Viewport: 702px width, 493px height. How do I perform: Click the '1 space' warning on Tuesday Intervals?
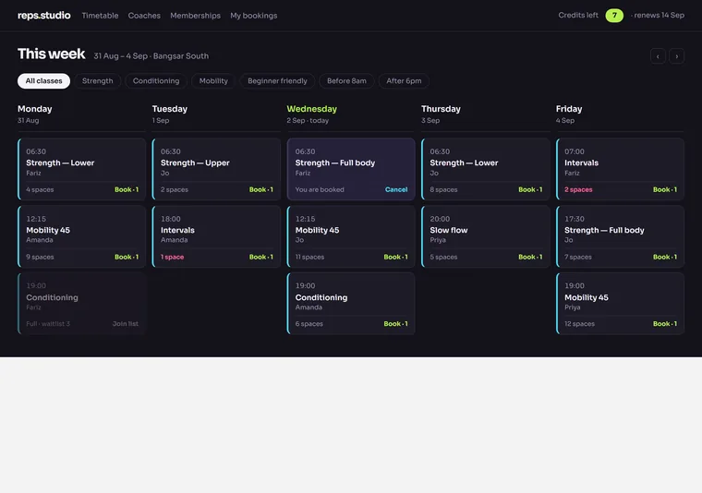click(x=173, y=257)
